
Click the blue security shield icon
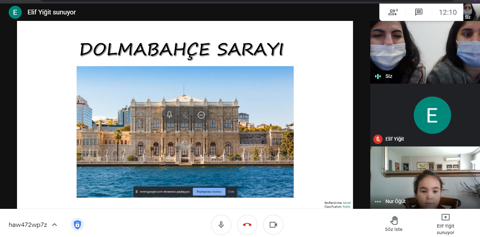77,225
